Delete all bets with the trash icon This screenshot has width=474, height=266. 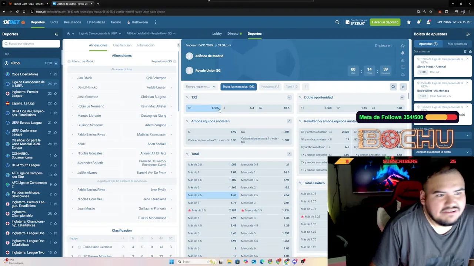coord(465,51)
